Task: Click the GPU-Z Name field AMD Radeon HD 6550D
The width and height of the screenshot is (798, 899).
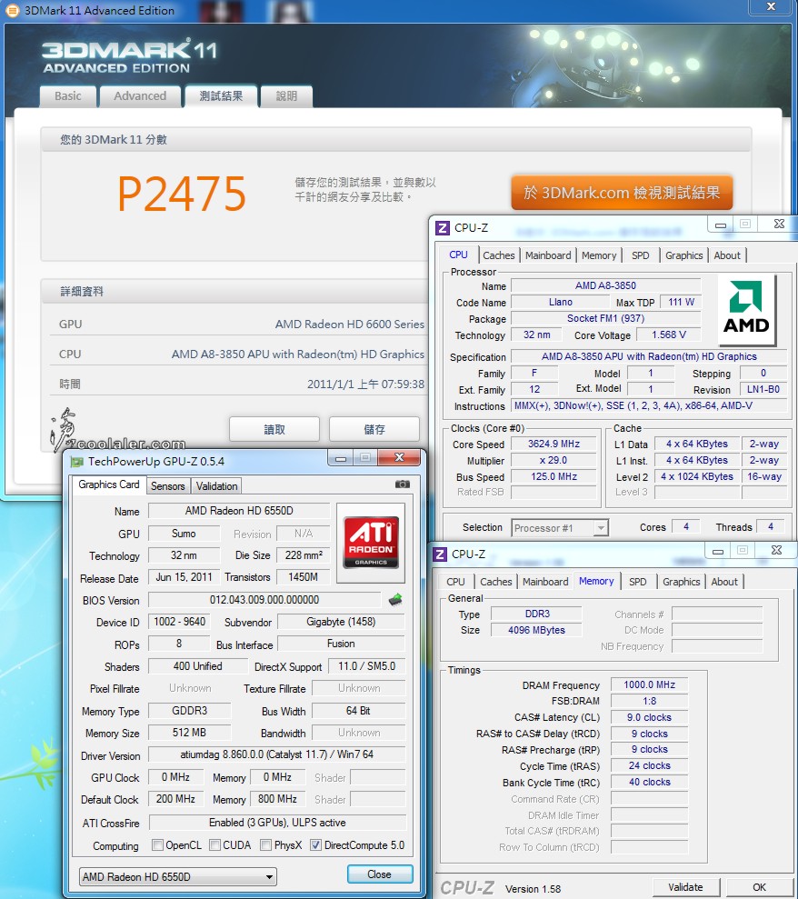Action: click(x=239, y=511)
